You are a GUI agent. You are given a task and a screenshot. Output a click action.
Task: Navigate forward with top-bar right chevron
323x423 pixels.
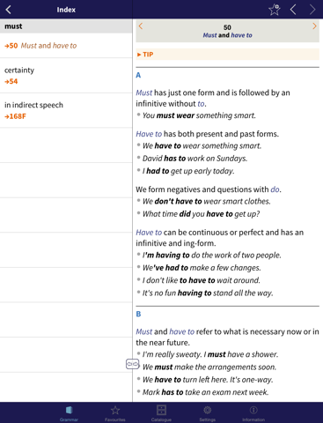coord(312,10)
